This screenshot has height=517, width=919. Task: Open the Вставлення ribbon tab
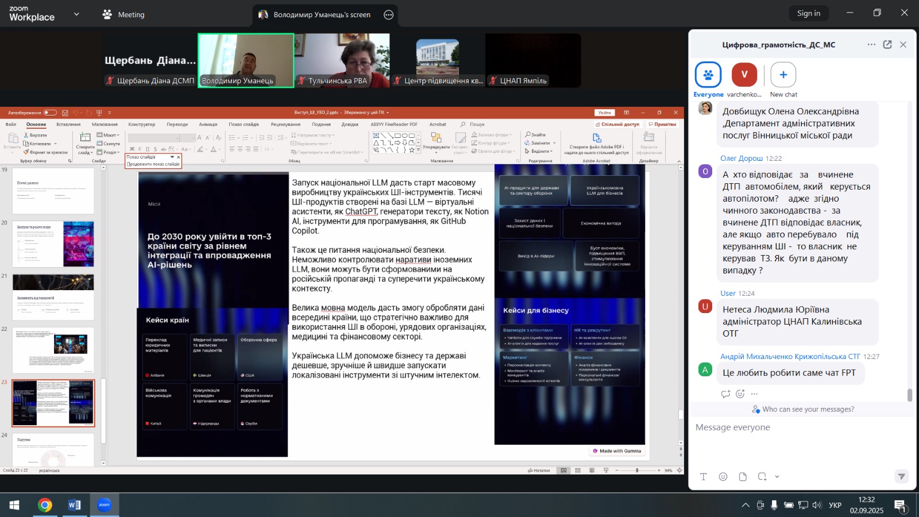click(68, 124)
